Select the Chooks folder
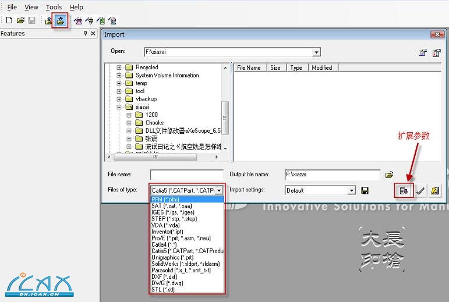Image resolution: width=449 pixels, height=302 pixels. coord(155,123)
